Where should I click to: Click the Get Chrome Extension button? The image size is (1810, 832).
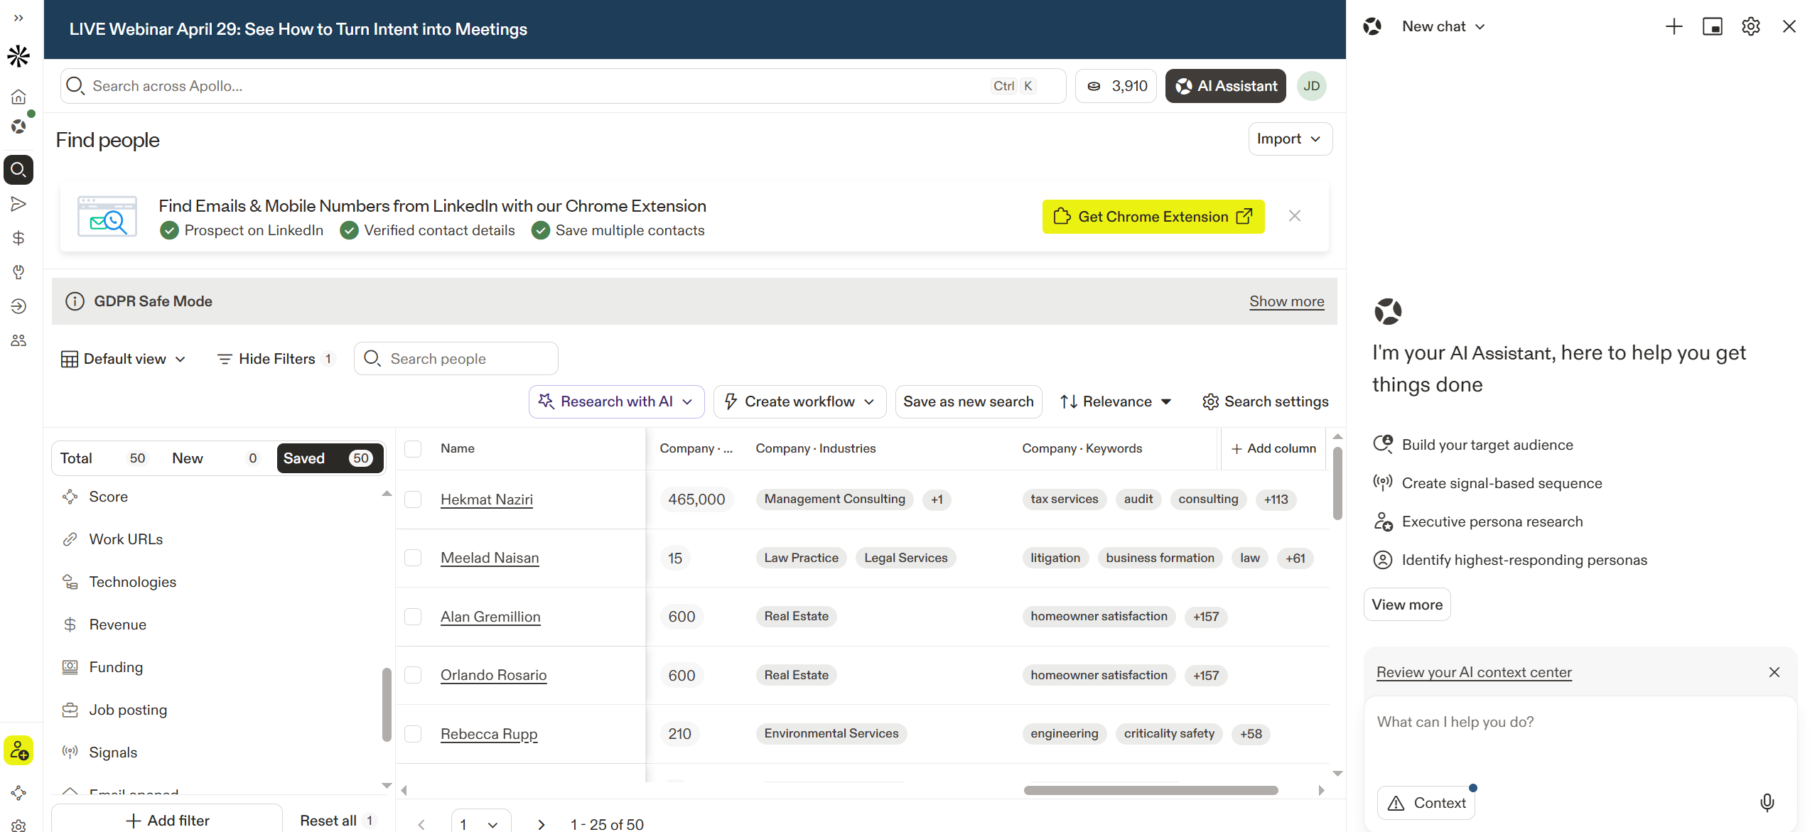coord(1153,217)
